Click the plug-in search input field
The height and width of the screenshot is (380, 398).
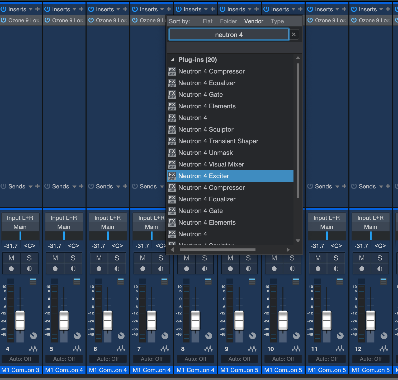click(x=229, y=35)
